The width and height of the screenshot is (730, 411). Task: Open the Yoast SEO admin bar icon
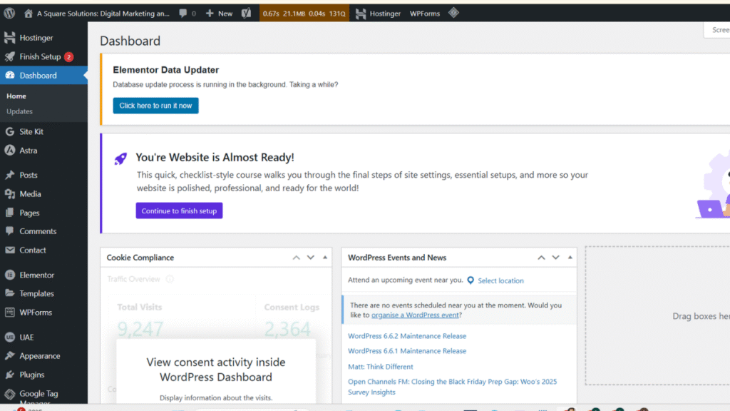point(246,14)
